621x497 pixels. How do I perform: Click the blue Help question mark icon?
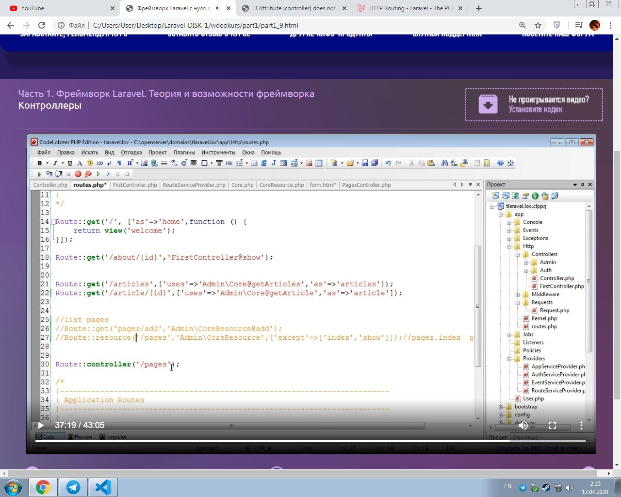coord(500,163)
